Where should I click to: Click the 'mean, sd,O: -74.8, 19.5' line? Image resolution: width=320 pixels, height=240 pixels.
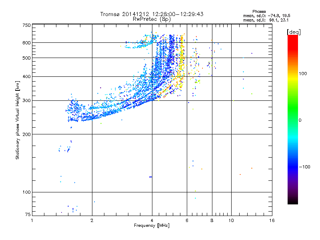(267, 16)
